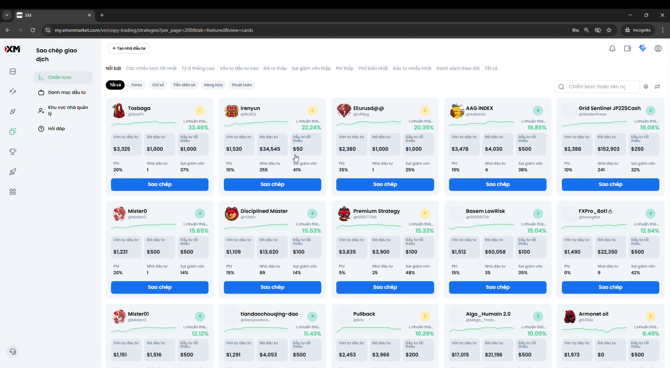Click the irenyun strategy avatar
This screenshot has width=670, height=368.
coord(231,111)
